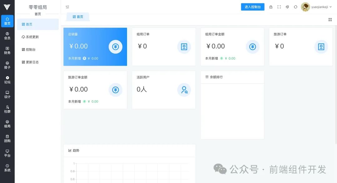Toggle fullscreen mode
This screenshot has width=337, height=183.
pyautogui.click(x=279, y=7)
